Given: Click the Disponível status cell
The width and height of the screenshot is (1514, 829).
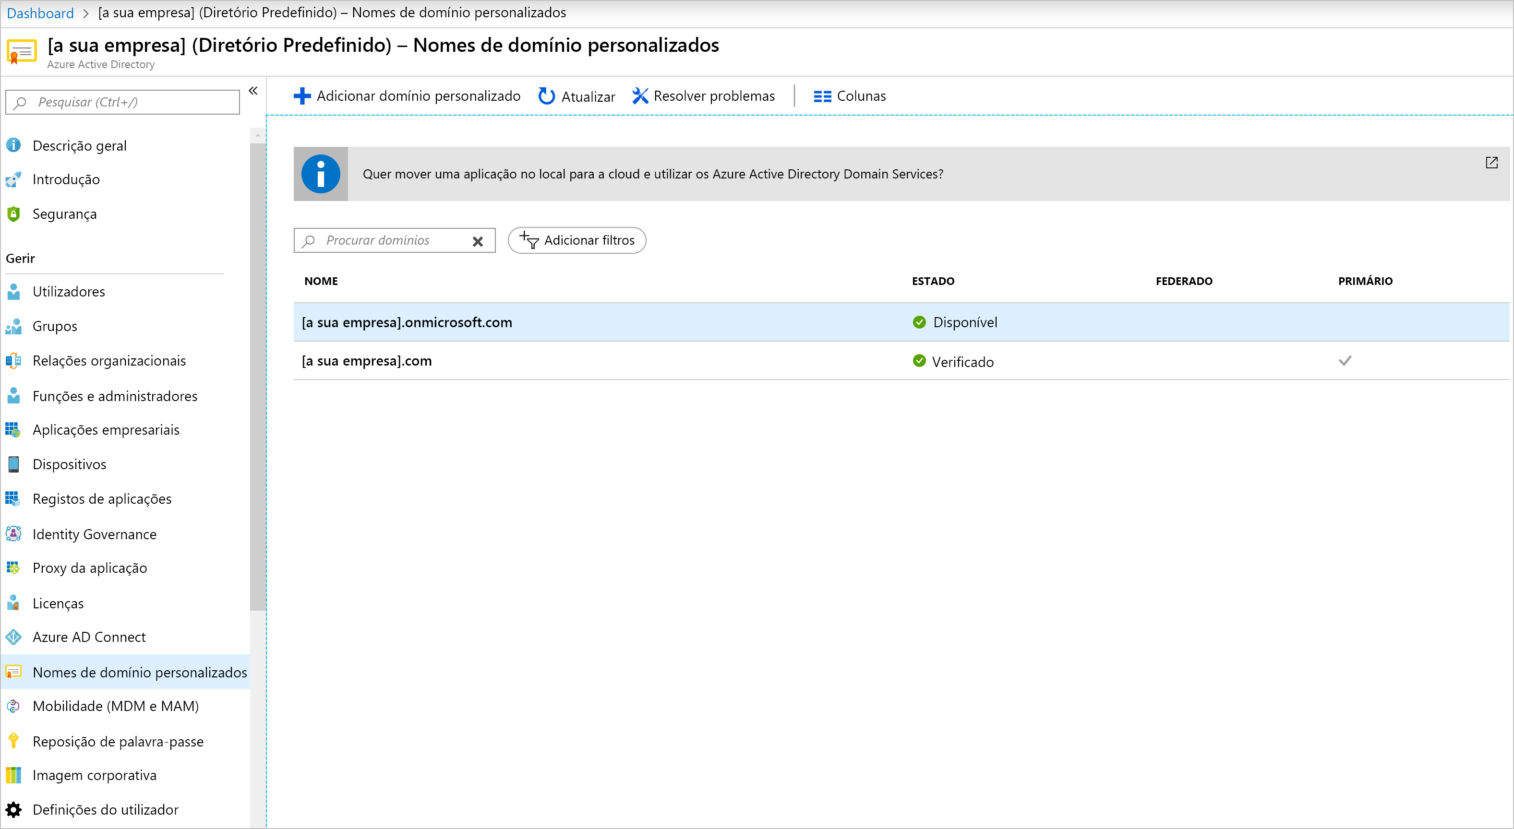Looking at the screenshot, I should (x=955, y=322).
